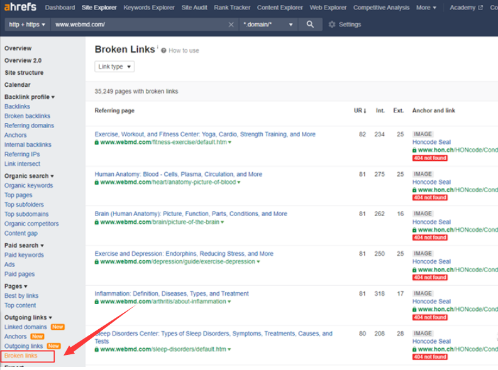Open Referring domains in sidebar
Viewport: 498px width, 370px height.
(x=29, y=126)
